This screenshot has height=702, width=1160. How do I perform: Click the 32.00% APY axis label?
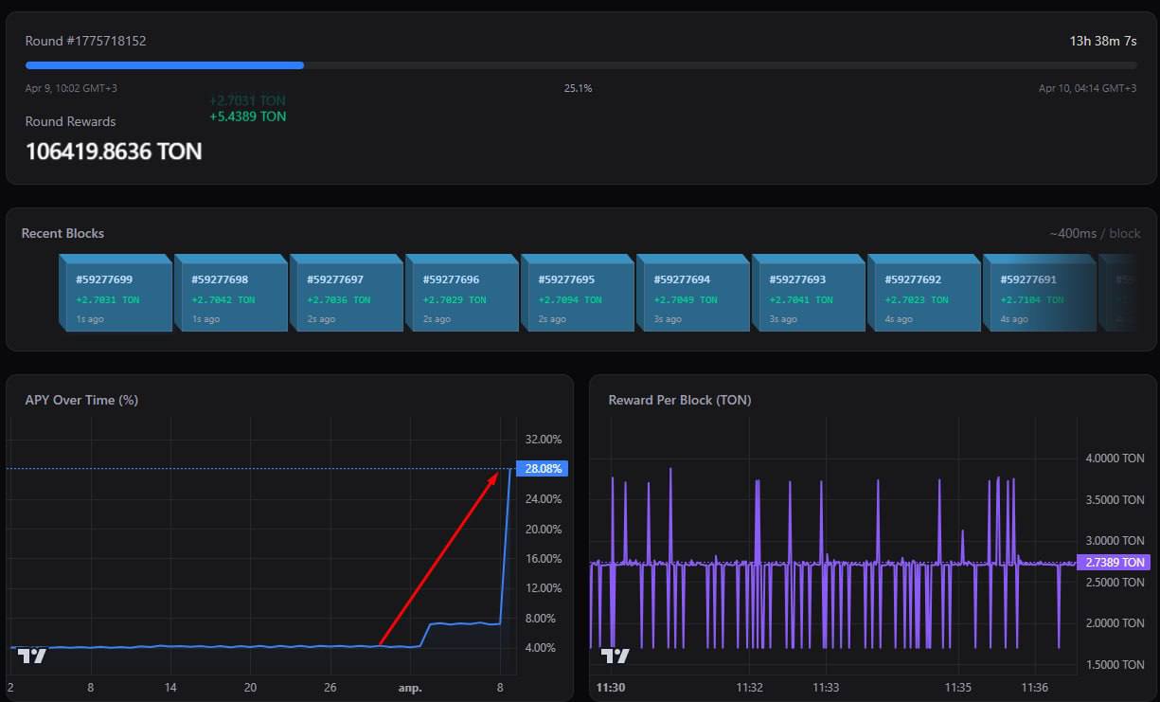point(544,440)
